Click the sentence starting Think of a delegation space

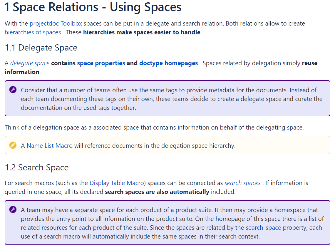[154, 127]
